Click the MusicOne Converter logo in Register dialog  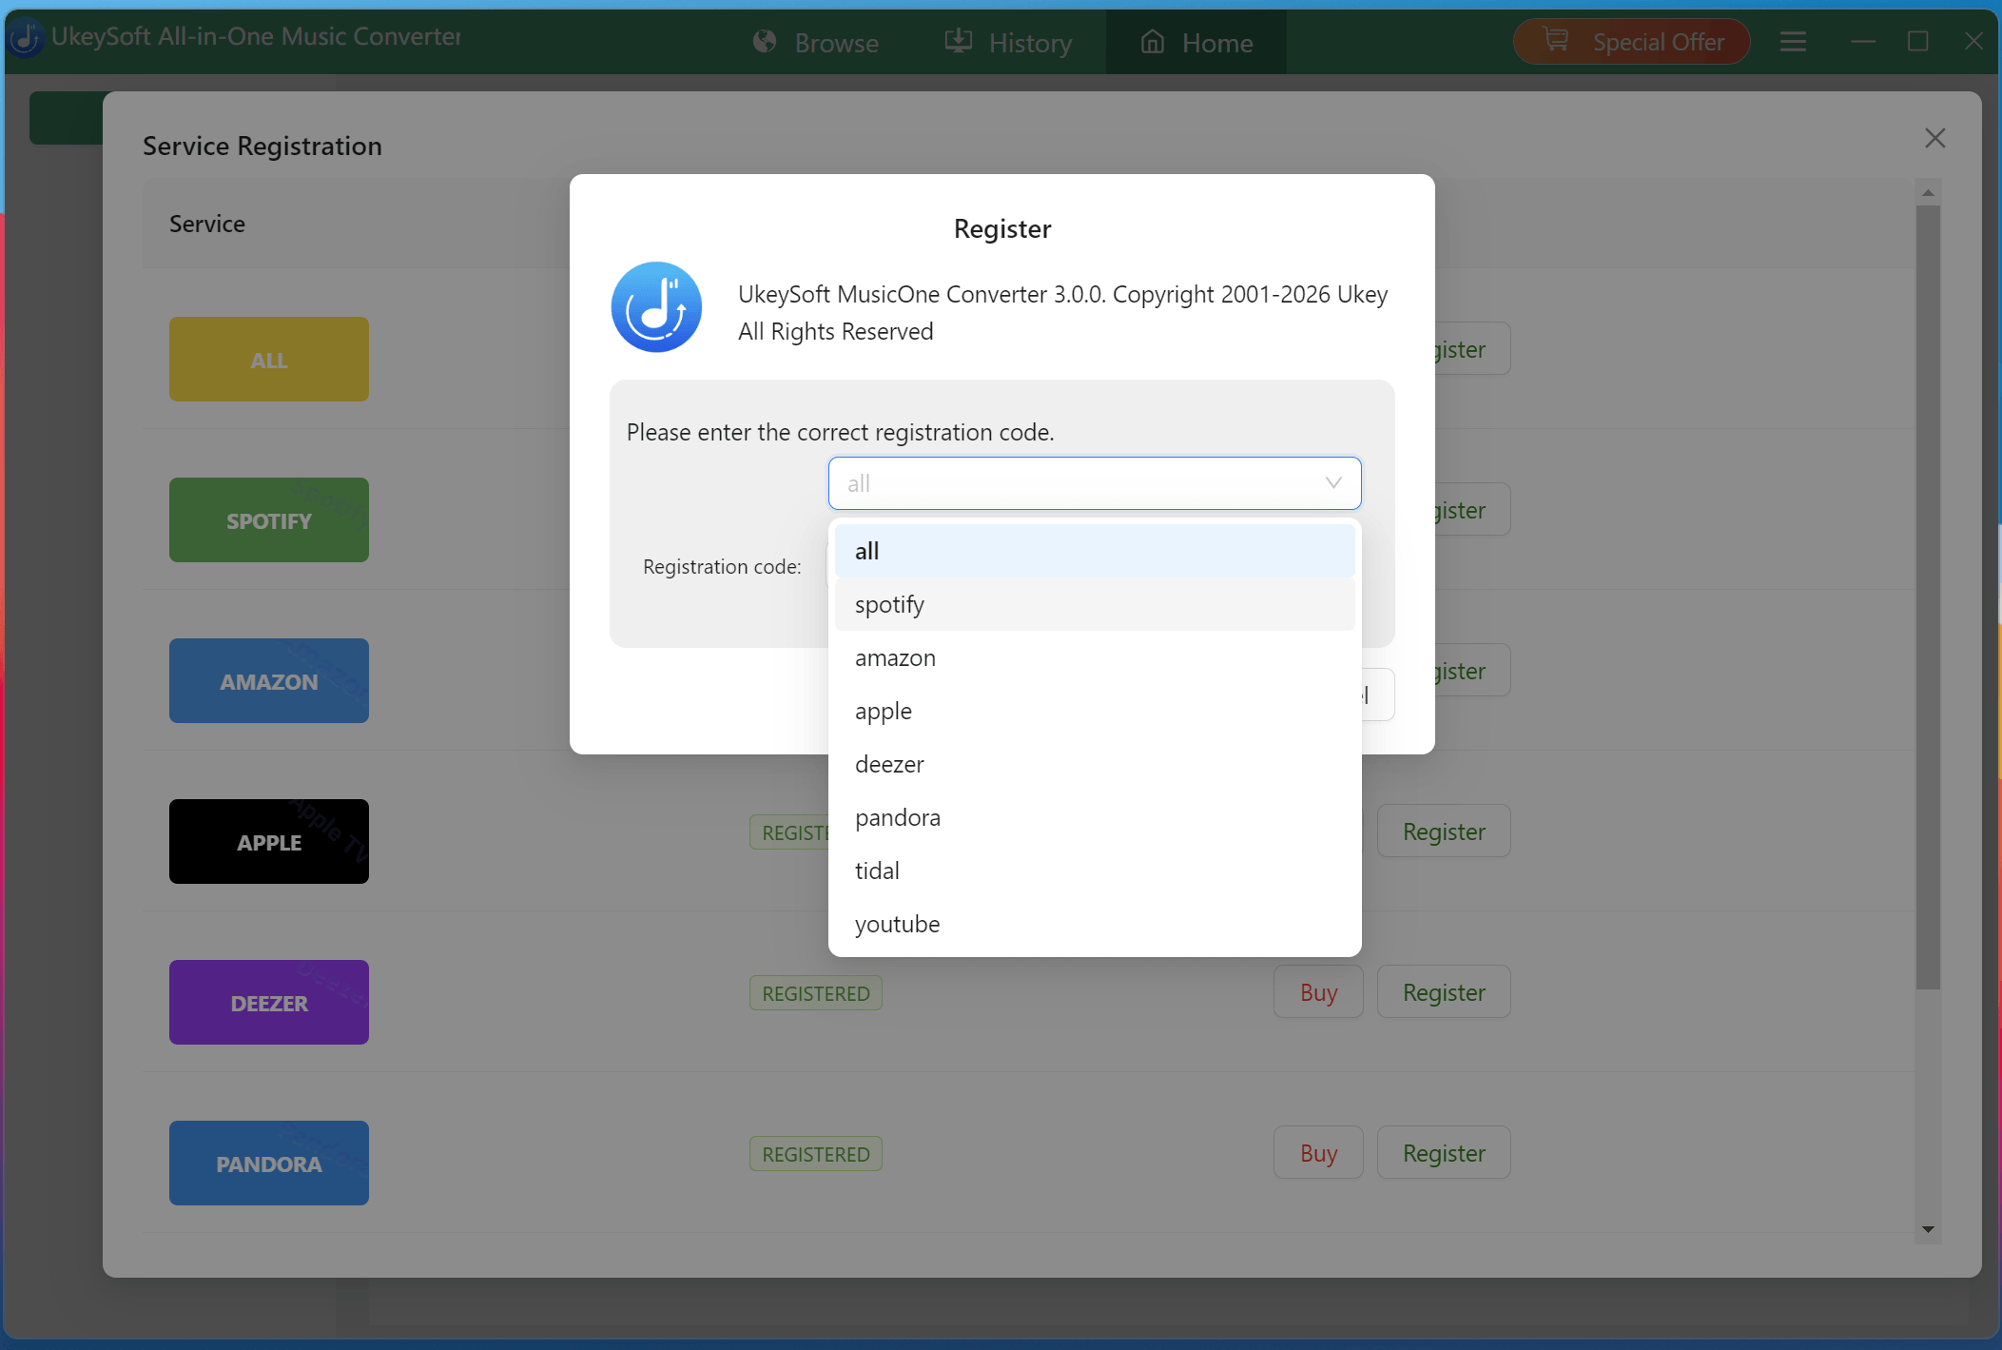coord(655,306)
